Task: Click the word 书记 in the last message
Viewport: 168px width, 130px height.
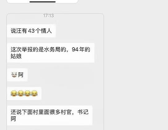Action: point(83,112)
